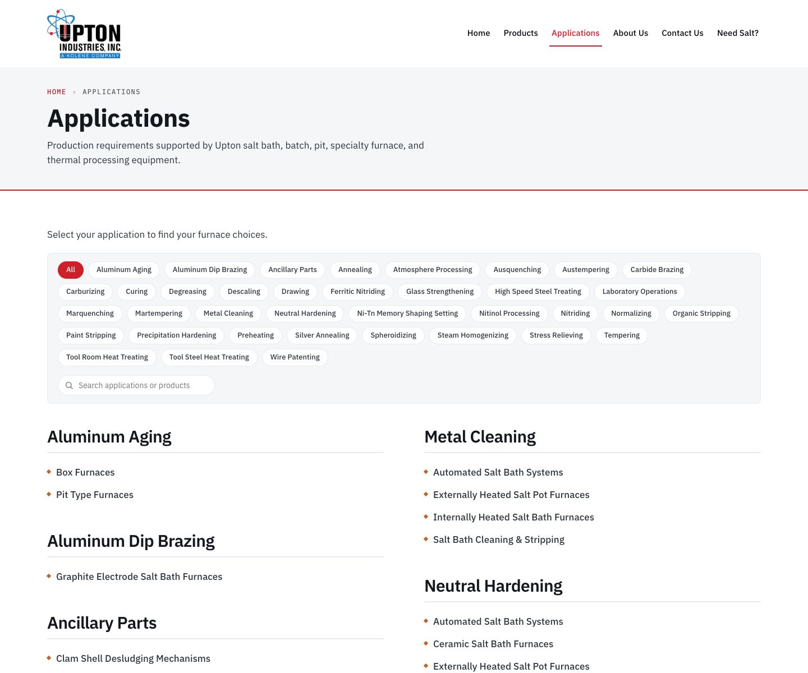The height and width of the screenshot is (673, 808).
Task: Select the Austempering chip
Action: [586, 270]
